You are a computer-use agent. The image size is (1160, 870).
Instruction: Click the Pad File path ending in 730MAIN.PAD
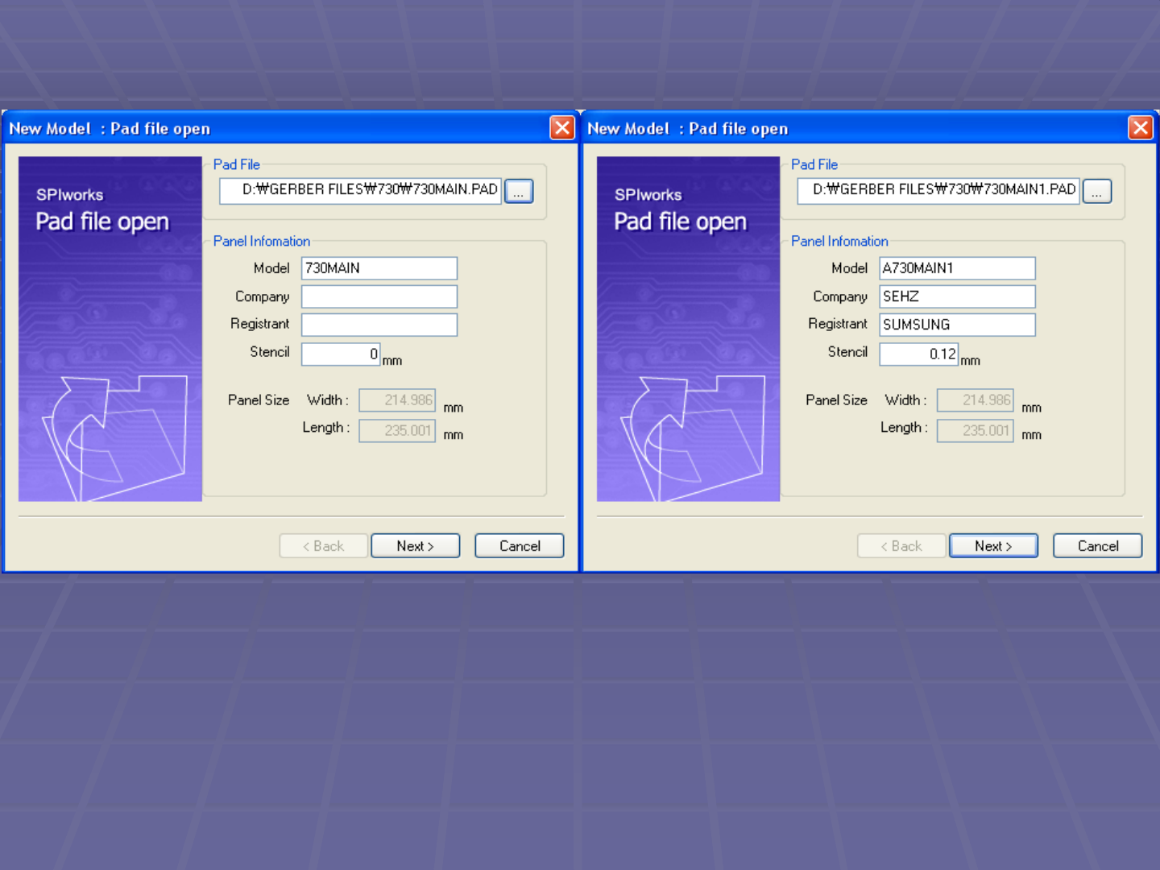click(x=361, y=191)
